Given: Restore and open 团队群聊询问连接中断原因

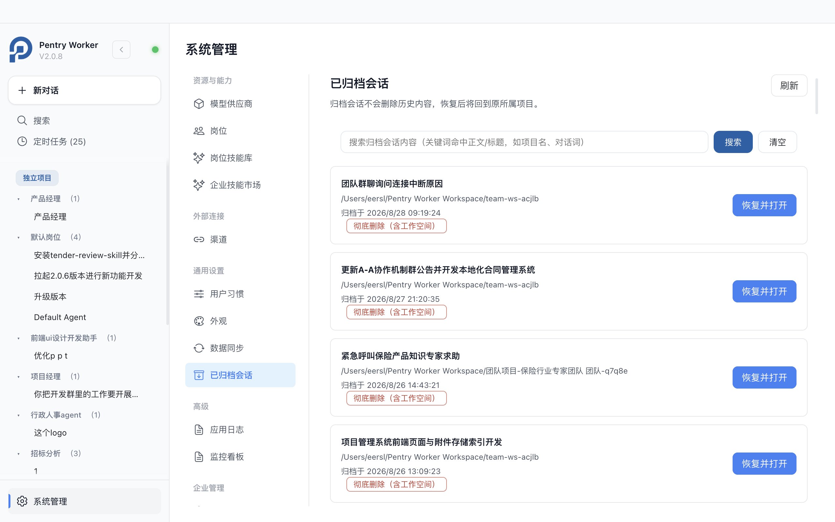Looking at the screenshot, I should coord(764,206).
